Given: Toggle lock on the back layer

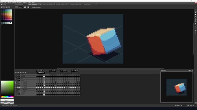Looking at the screenshot, I should click(x=17, y=95).
